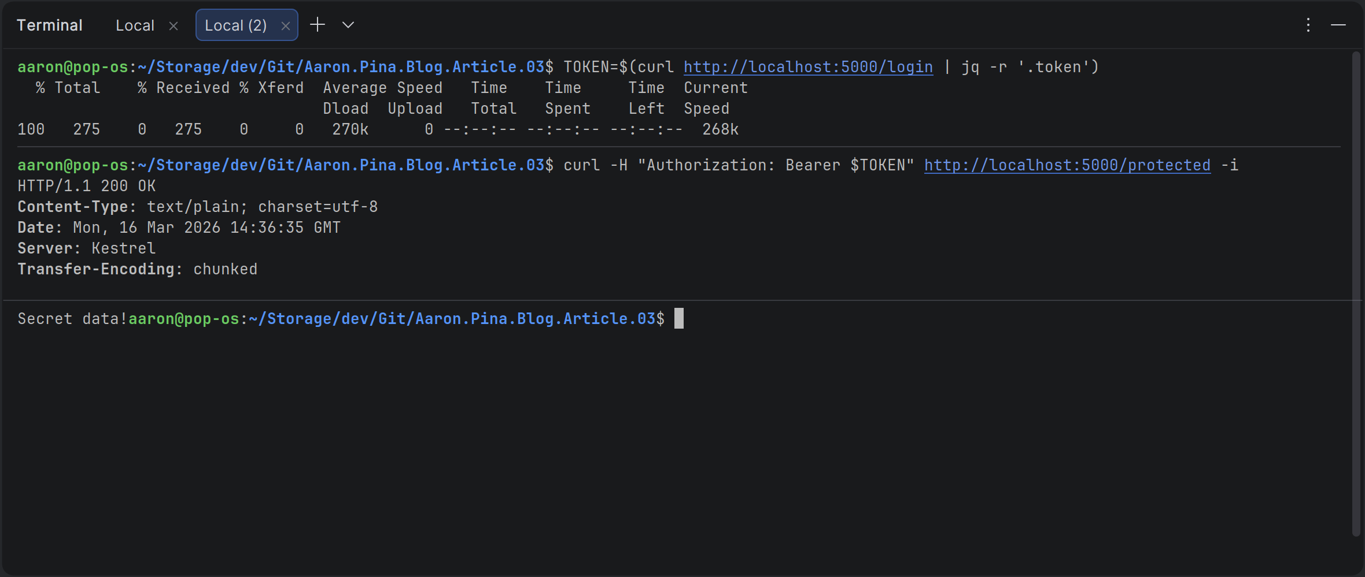Focus the cursor at the last prompt
1365x577 pixels.
[679, 319]
